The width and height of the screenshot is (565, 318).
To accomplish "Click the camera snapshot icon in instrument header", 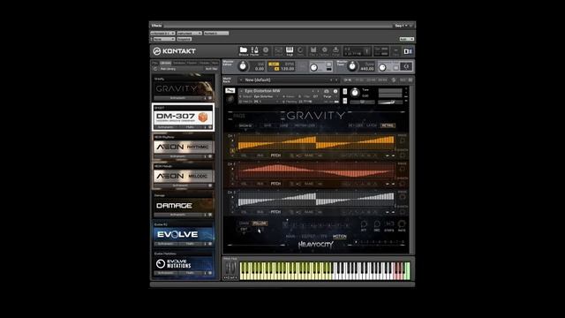I will coord(327,91).
